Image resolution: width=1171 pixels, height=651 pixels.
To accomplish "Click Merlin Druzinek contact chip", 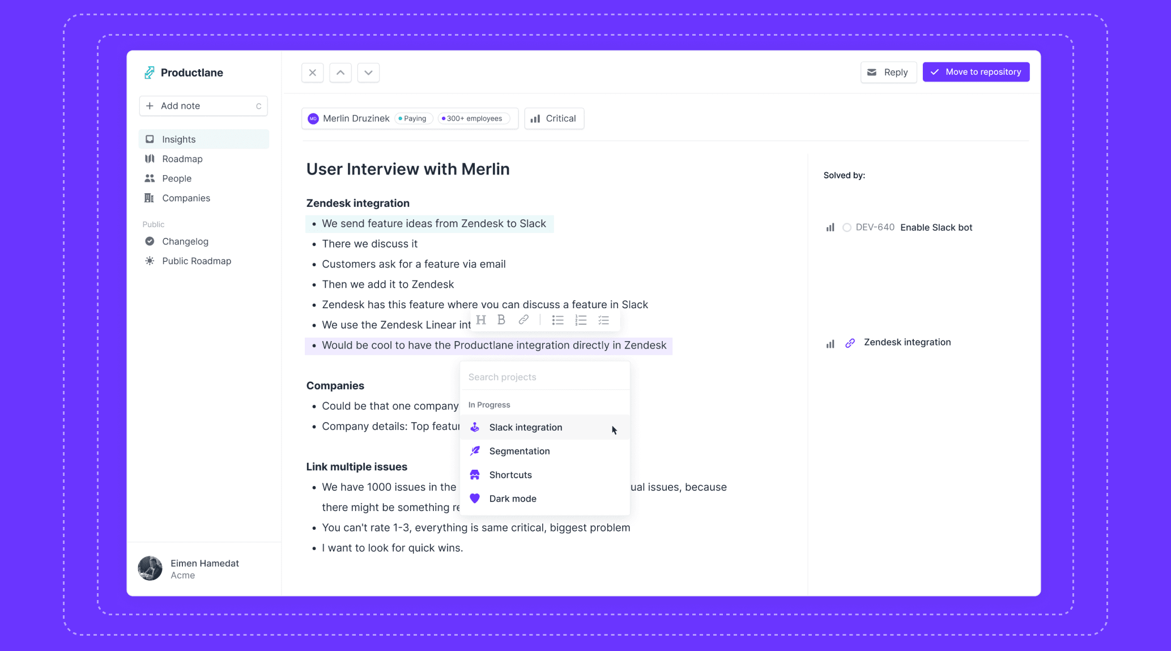I will 410,118.
